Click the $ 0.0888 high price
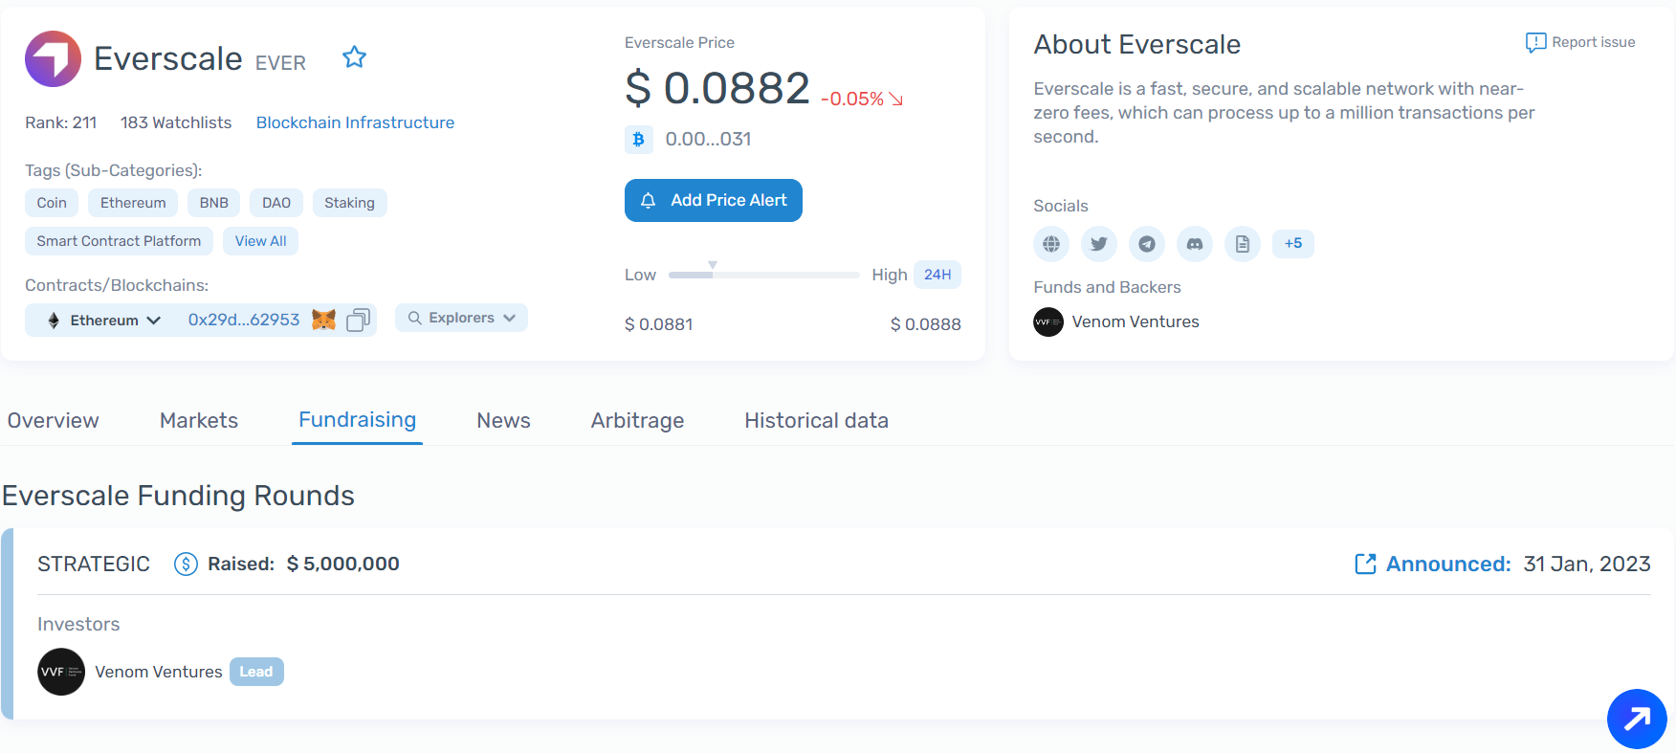Screen dimensions: 1676x753 tap(926, 324)
